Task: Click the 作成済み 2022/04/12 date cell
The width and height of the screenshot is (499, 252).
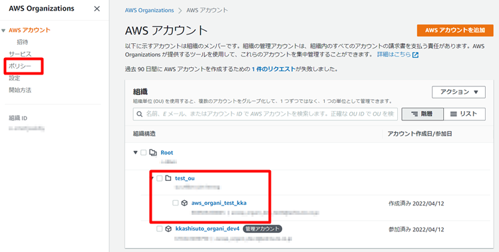Action: 416,203
